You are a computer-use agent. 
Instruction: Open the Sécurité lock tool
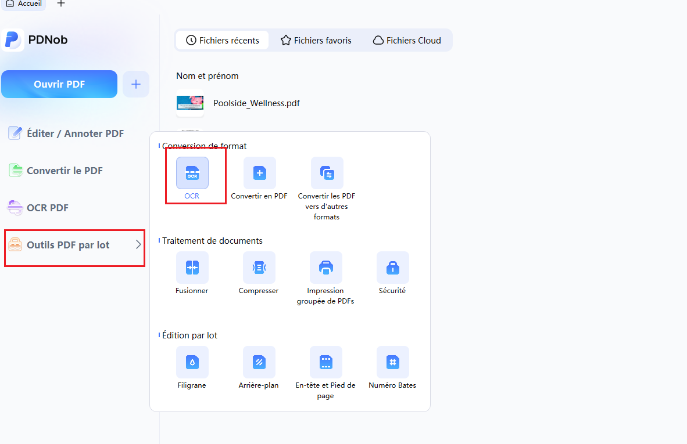pyautogui.click(x=392, y=268)
